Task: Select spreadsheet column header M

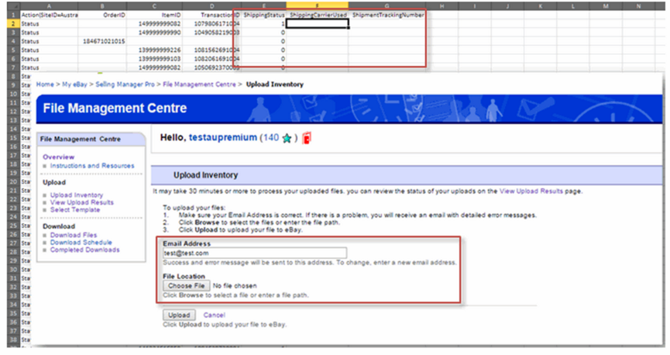Action: pos(606,6)
